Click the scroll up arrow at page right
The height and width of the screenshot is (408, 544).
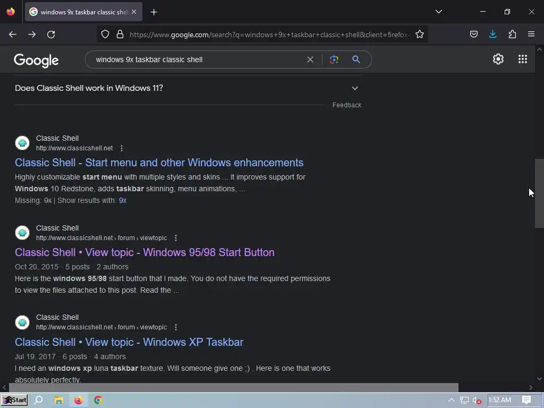[539, 49]
